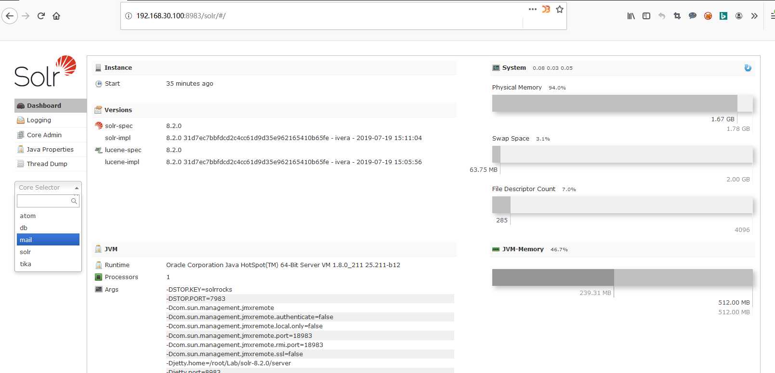Click the solr-spec version label

pyautogui.click(x=118, y=126)
